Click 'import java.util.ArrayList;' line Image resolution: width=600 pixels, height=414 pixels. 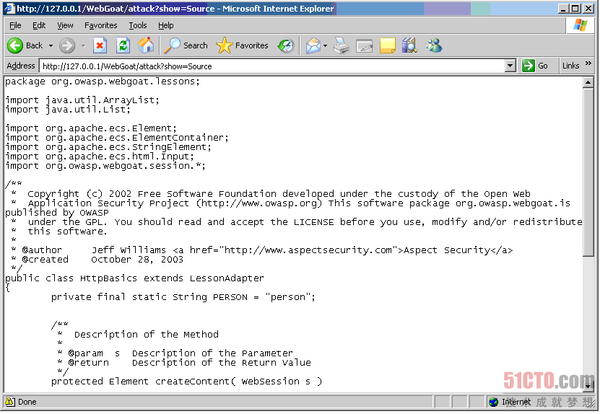[82, 100]
